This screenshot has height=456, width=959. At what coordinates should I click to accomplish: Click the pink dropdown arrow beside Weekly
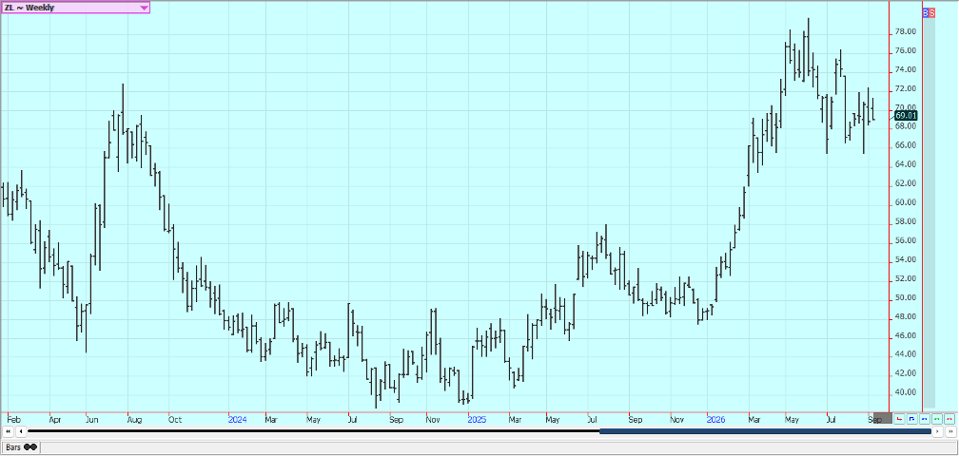click(x=144, y=8)
